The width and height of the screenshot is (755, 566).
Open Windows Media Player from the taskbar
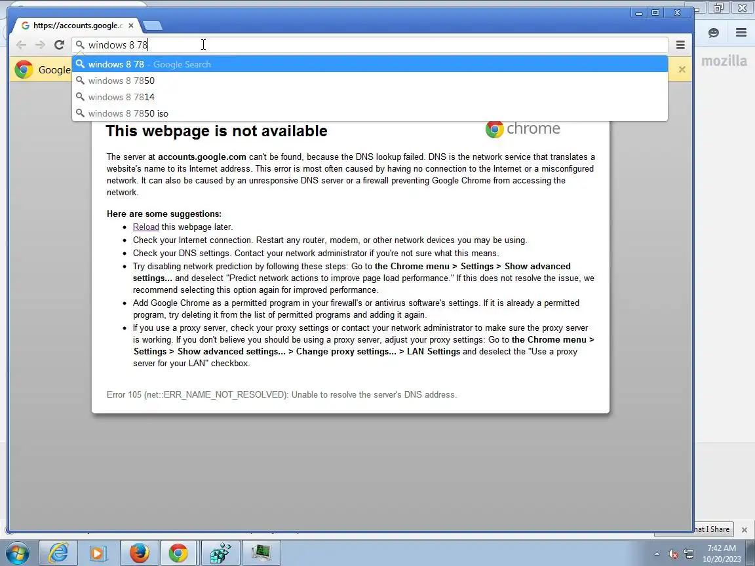97,553
